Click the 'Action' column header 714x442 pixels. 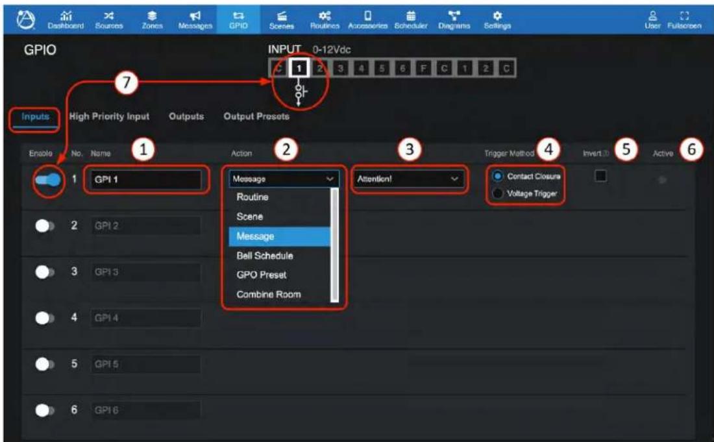241,153
